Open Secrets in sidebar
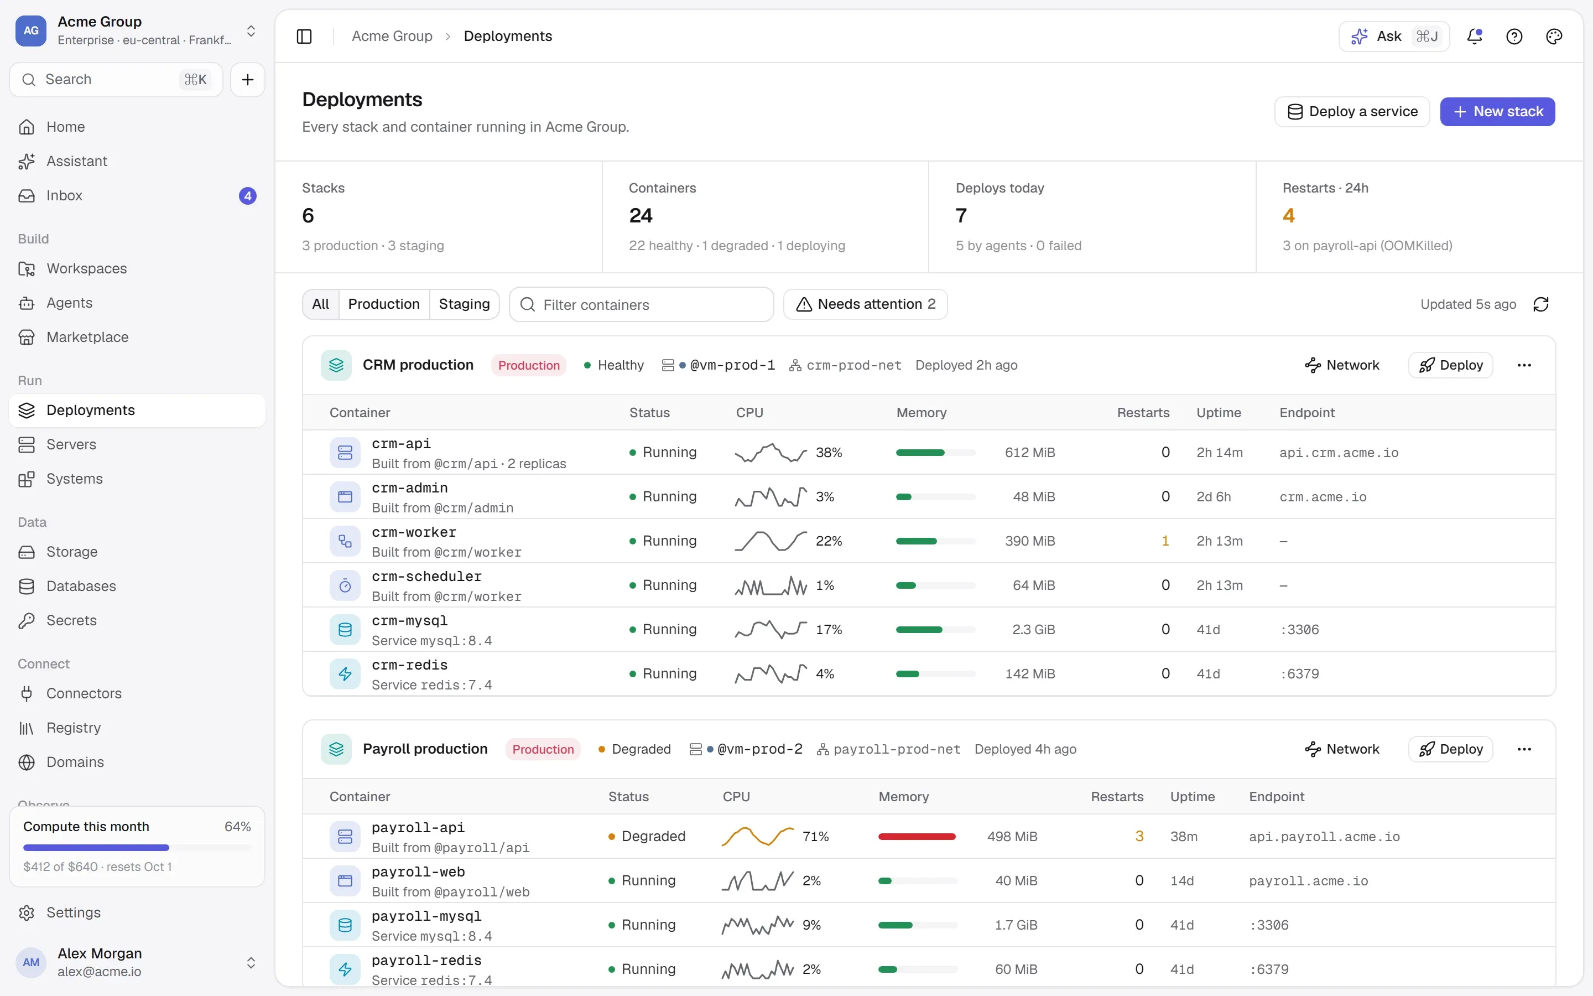Viewport: 1593px width, 996px height. click(x=137, y=620)
